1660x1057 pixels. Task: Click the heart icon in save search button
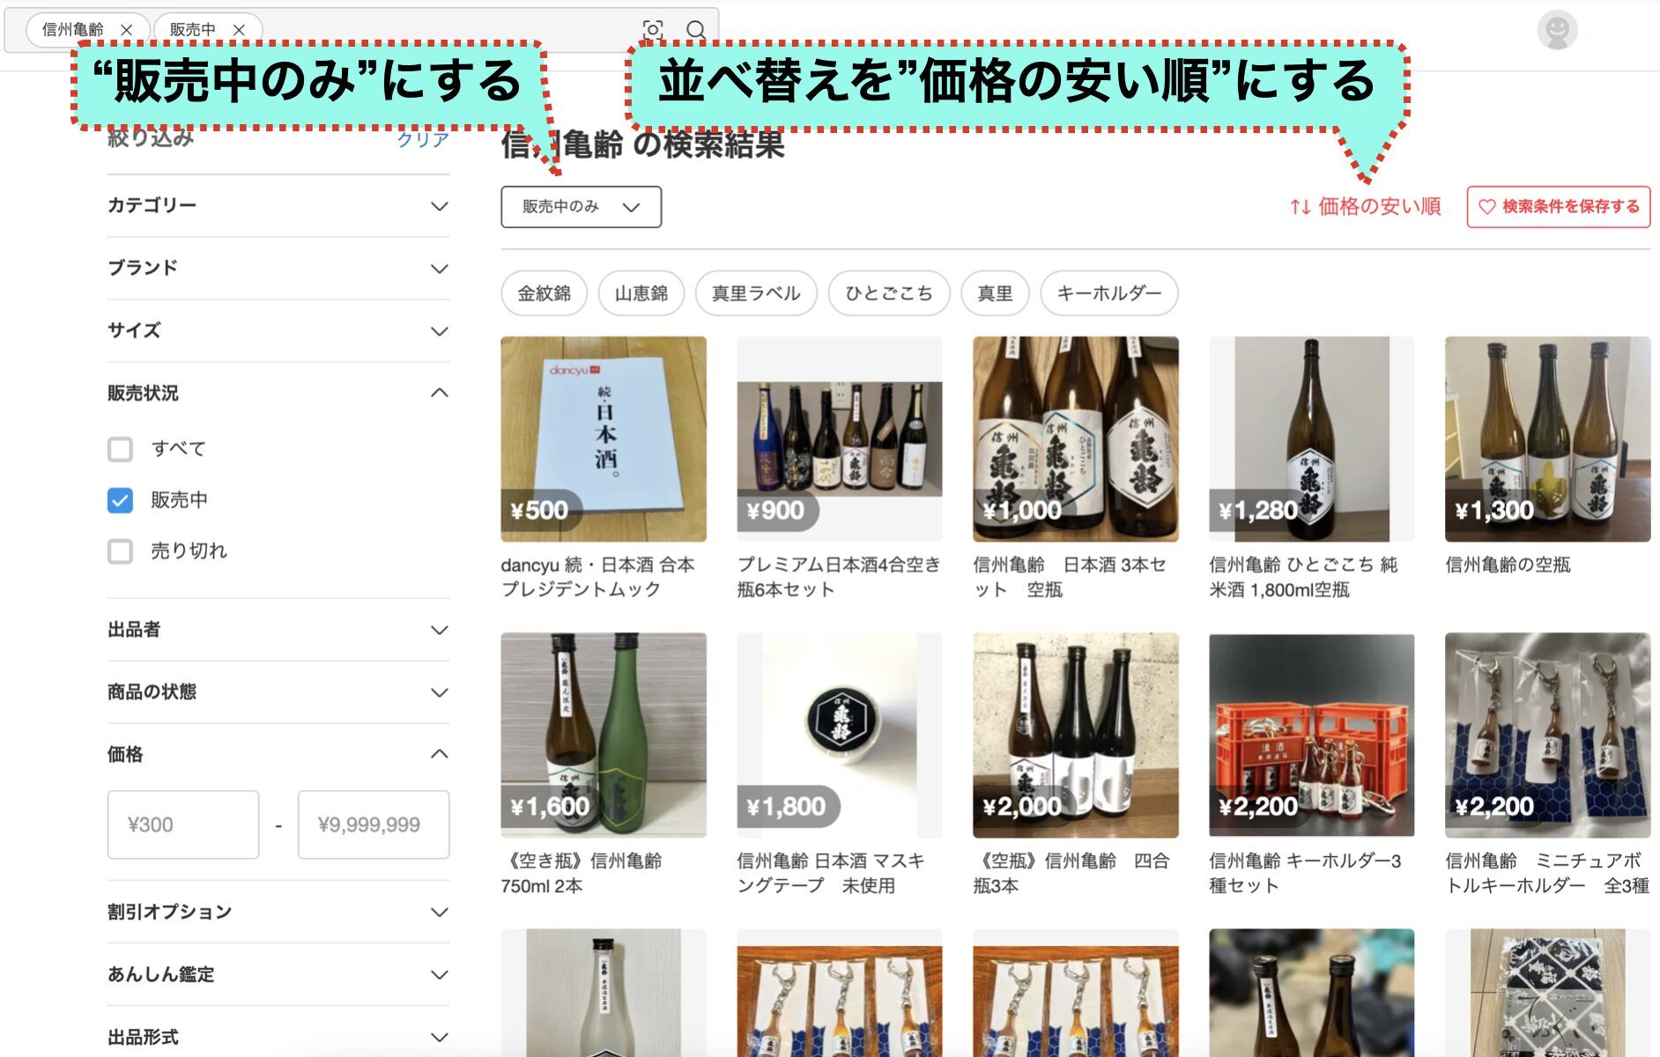pyautogui.click(x=1487, y=207)
